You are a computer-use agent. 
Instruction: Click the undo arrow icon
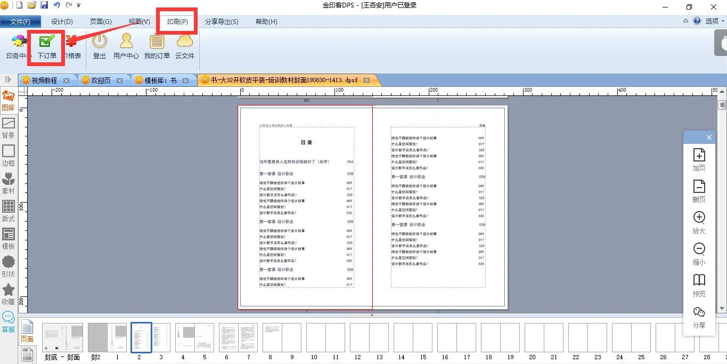(x=56, y=5)
